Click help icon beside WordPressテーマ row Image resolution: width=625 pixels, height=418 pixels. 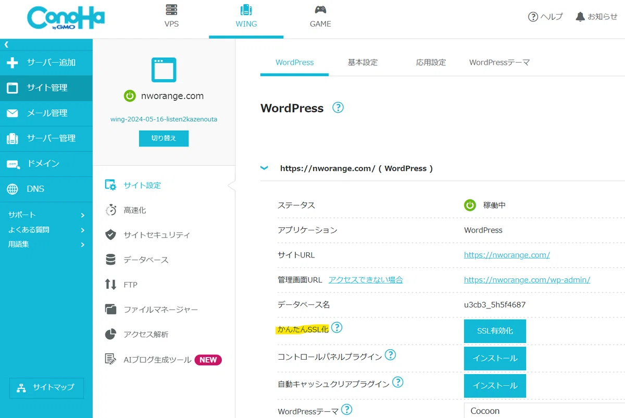[x=347, y=410]
